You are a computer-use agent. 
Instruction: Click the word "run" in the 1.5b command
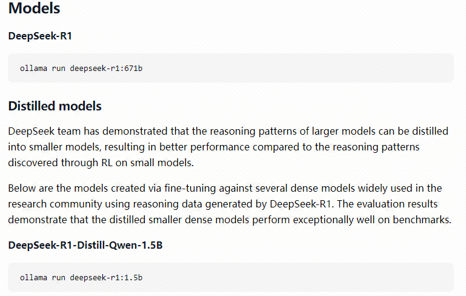(59, 278)
